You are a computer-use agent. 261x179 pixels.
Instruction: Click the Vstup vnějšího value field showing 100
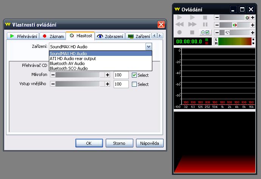coord(121,84)
